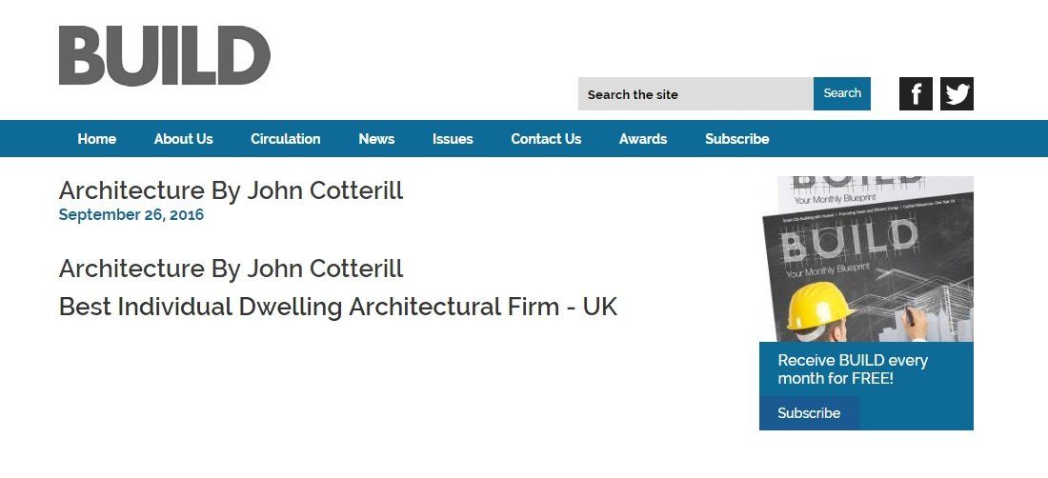Click the BUILD magazine cover image

click(866, 259)
